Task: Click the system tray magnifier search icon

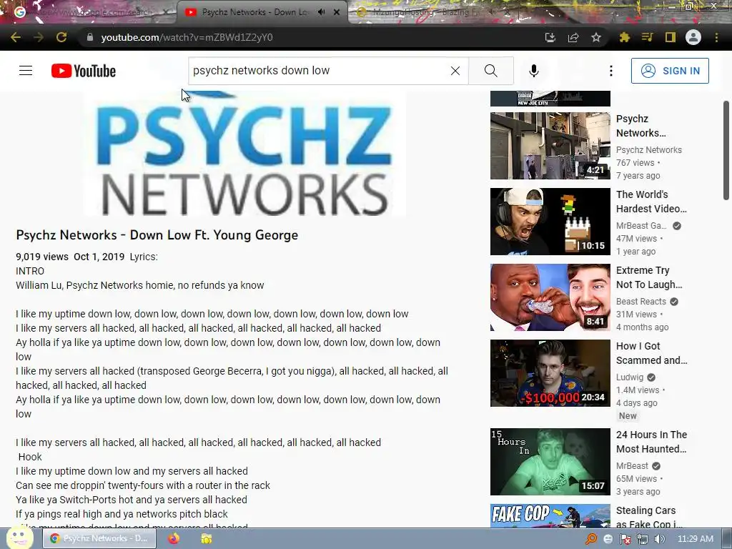Action: tap(591, 539)
